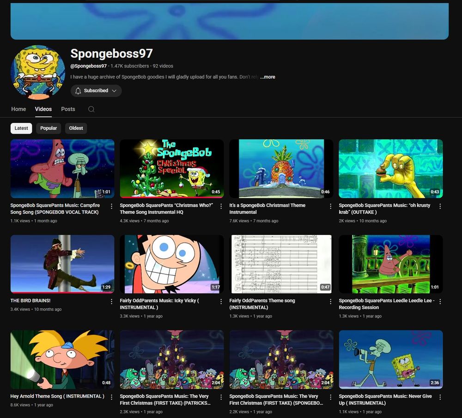Go to the channel Home tab
This screenshot has width=462, height=418.
coord(18,109)
